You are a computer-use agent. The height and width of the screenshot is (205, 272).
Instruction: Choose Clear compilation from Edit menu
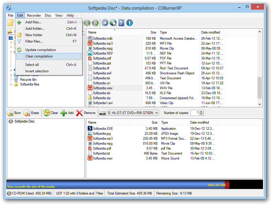(x=49, y=56)
